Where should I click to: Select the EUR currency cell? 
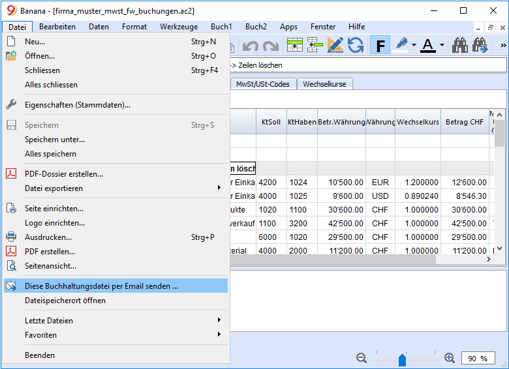point(380,183)
